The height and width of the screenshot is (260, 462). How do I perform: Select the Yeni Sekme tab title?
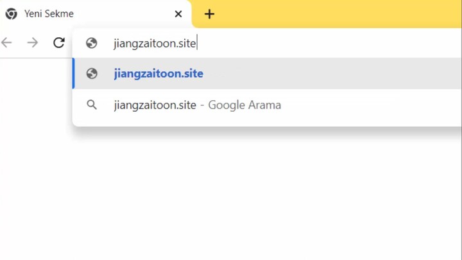click(49, 13)
